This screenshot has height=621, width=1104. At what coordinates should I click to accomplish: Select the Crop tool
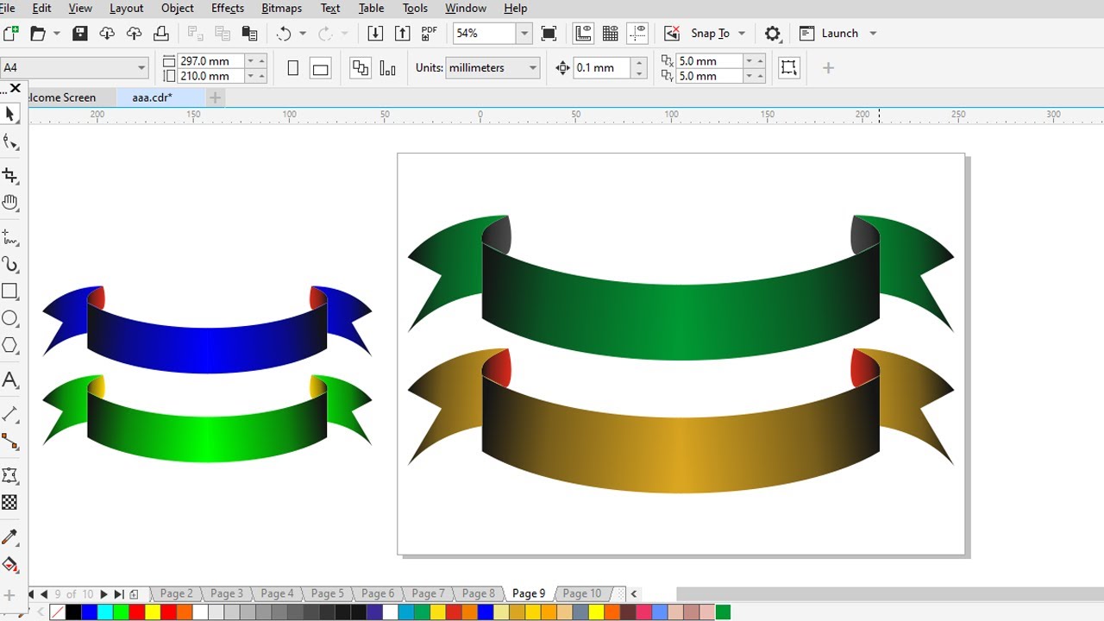(x=10, y=176)
